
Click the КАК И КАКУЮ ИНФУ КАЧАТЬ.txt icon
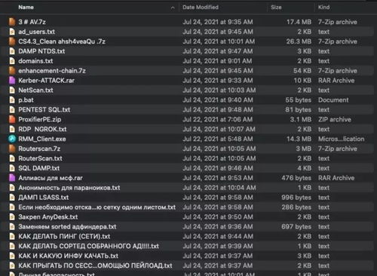pyautogui.click(x=12, y=256)
